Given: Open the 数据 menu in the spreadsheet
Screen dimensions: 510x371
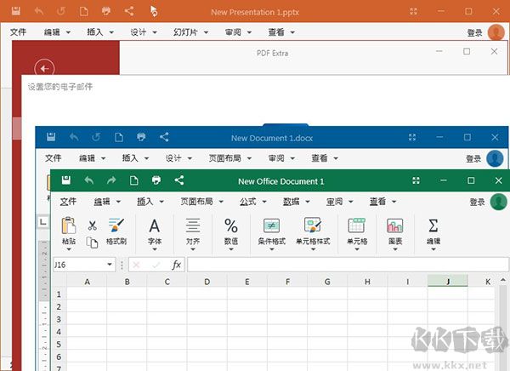Looking at the screenshot, I should 291,202.
